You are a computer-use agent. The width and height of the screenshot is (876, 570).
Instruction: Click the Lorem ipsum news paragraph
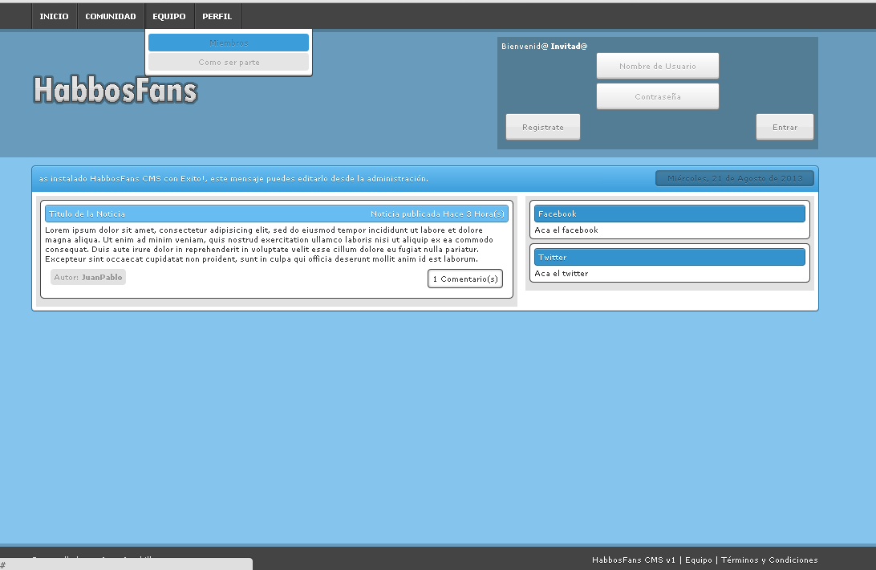tap(270, 244)
